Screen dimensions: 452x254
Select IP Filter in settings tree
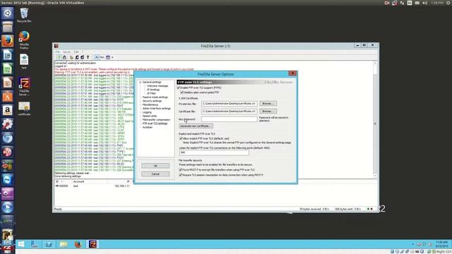(152, 93)
